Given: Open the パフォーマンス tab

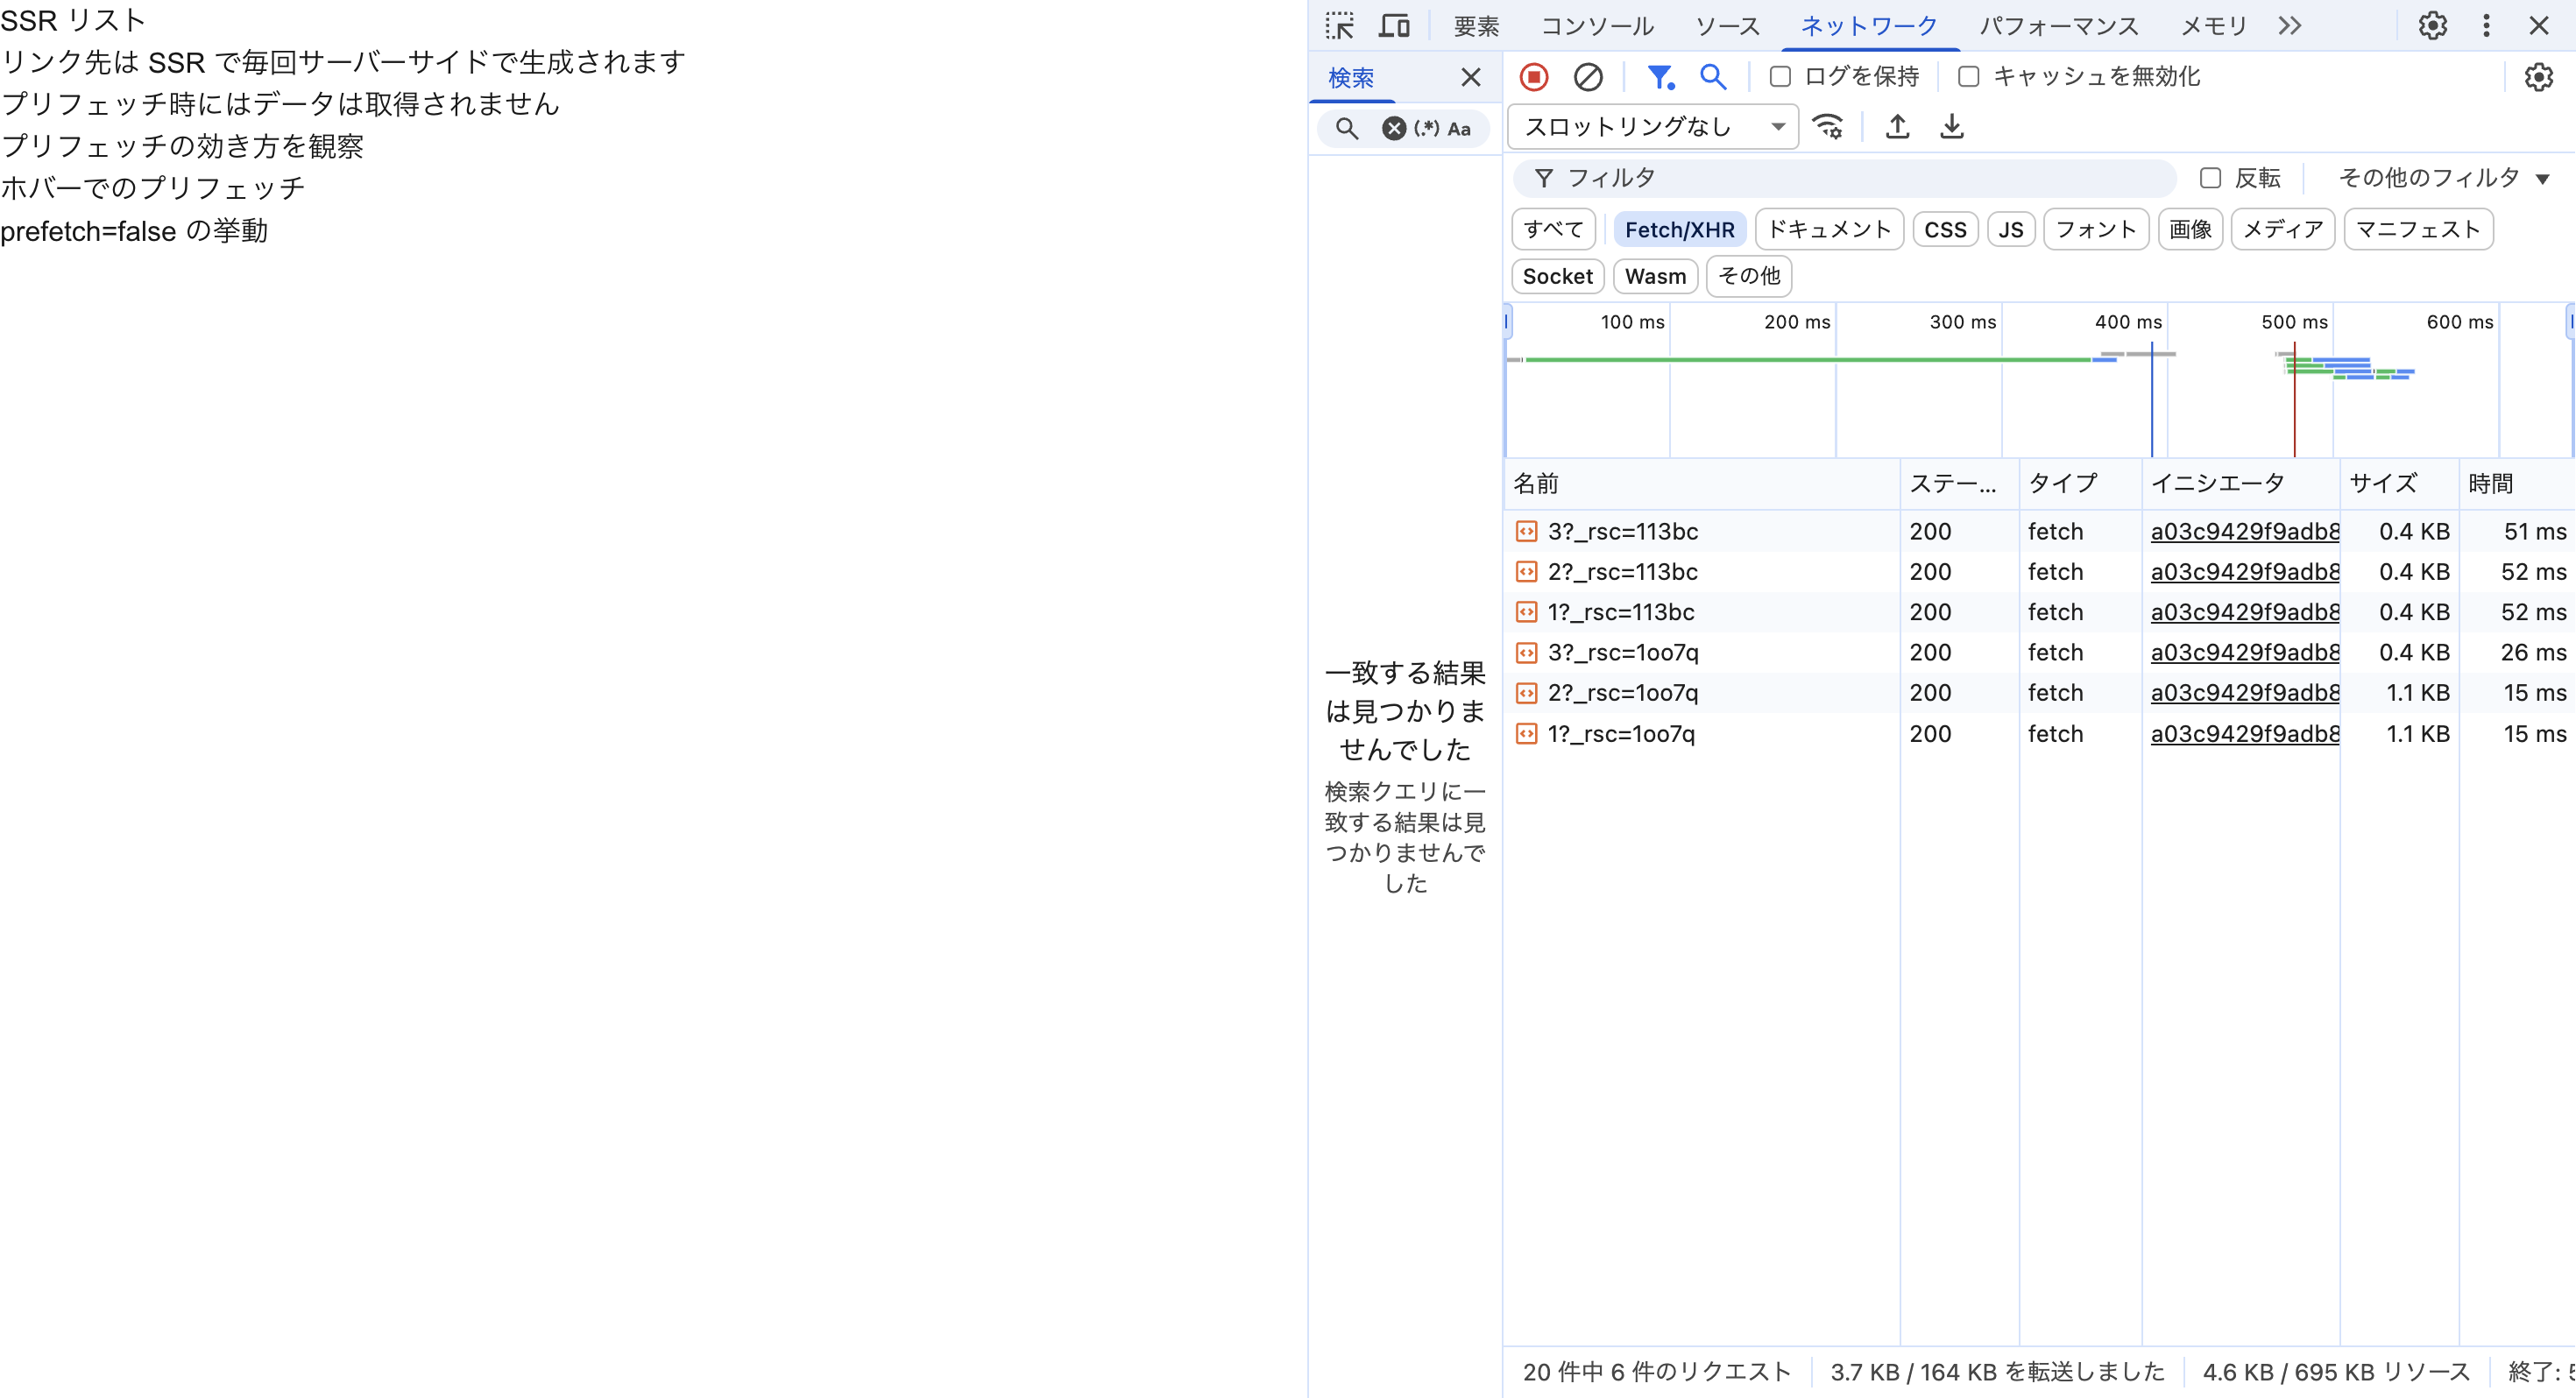Looking at the screenshot, I should click(2059, 26).
